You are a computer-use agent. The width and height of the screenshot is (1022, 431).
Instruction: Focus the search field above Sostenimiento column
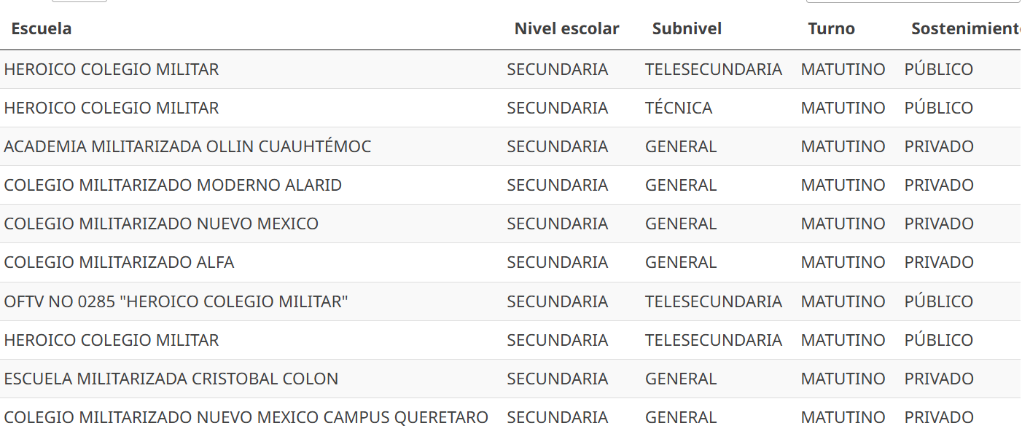coord(913,1)
